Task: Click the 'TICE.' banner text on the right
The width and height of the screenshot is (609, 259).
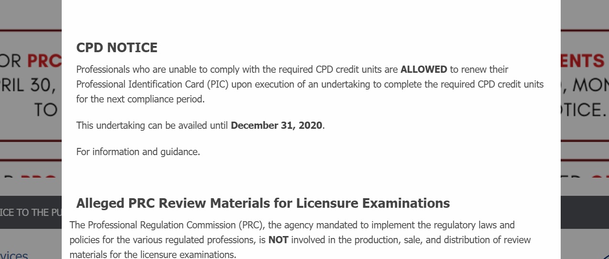Action: tap(584, 110)
